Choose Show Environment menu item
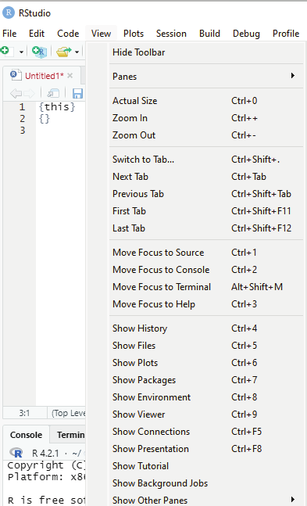Screen dimensions: 307x506 tap(206, 397)
